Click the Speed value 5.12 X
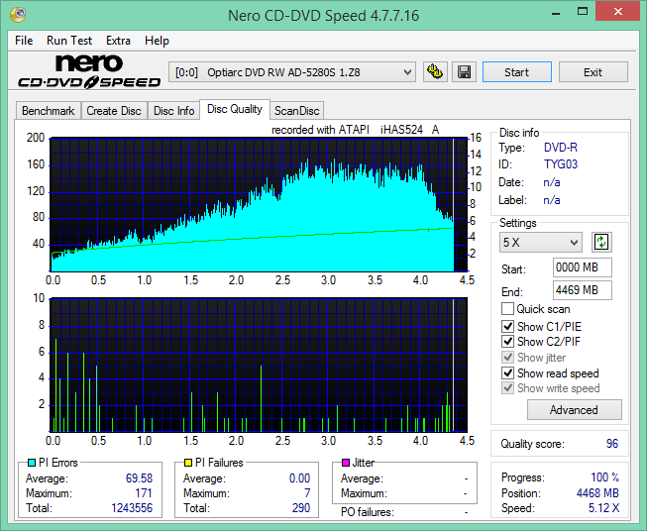This screenshot has height=531, width=647. click(603, 507)
